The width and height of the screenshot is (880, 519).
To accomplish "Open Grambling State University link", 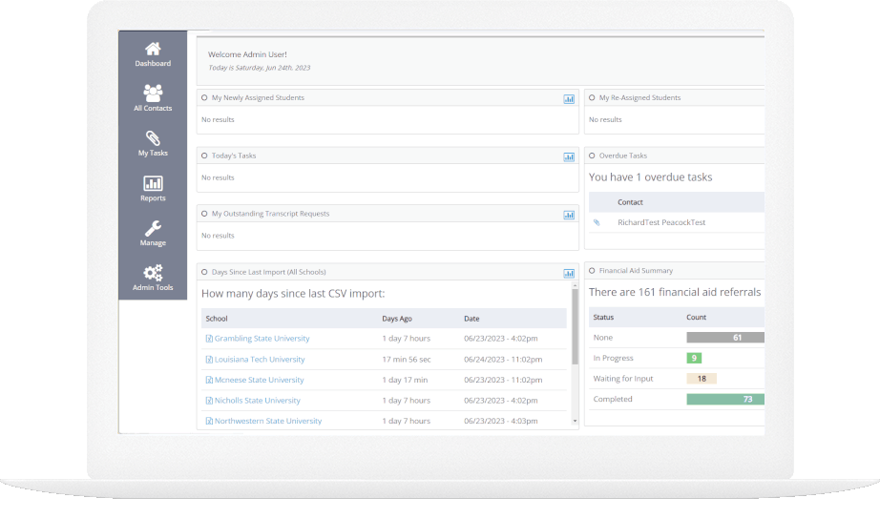I will tap(262, 339).
